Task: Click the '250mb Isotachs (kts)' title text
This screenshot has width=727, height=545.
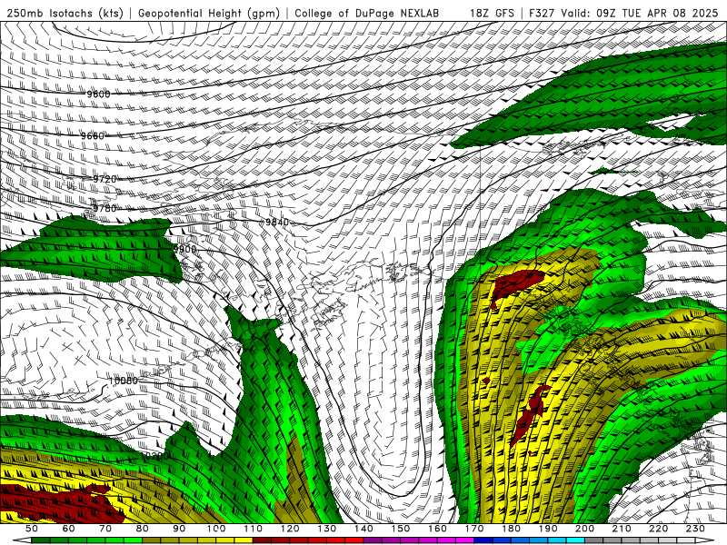Action: point(65,13)
